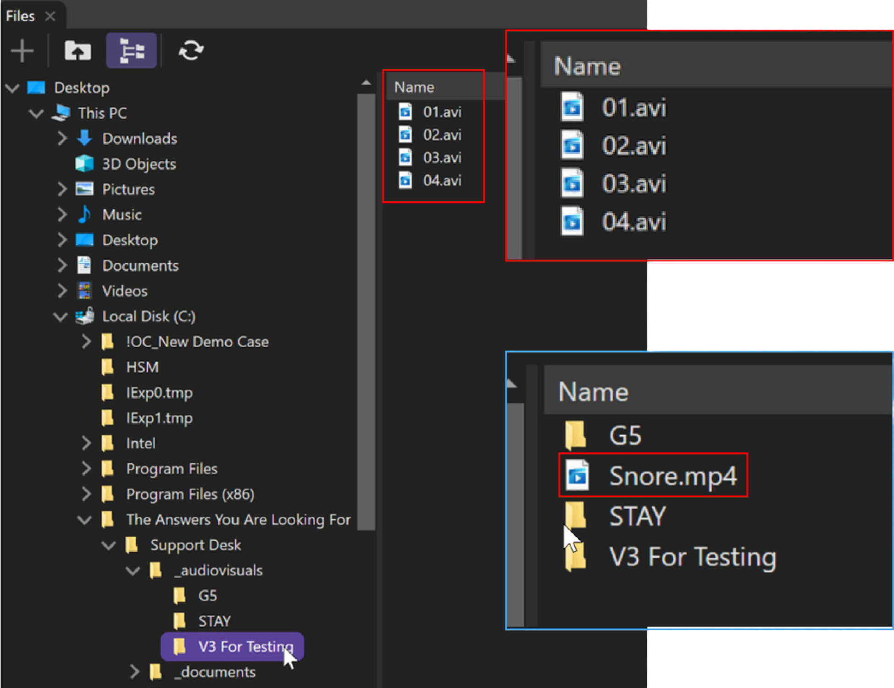The height and width of the screenshot is (688, 894).
Task: Click the scroll-up arrow of the tree panel
Action: [366, 83]
